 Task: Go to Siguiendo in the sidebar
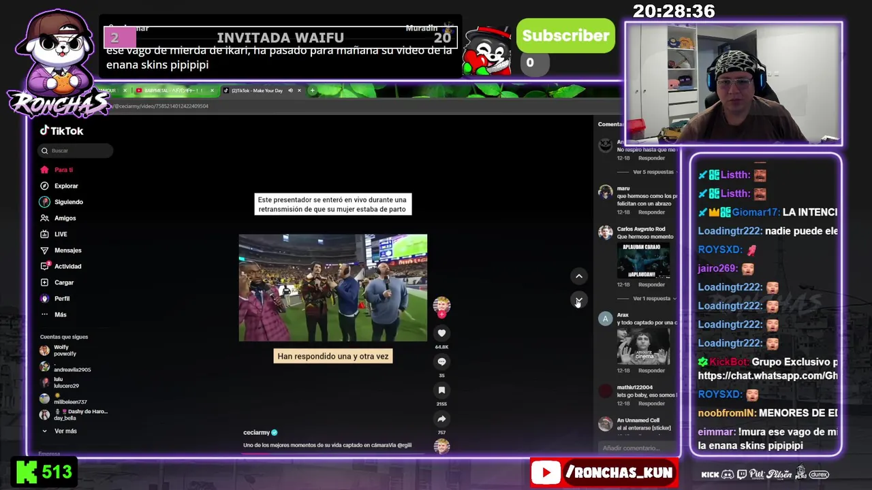pyautogui.click(x=62, y=202)
